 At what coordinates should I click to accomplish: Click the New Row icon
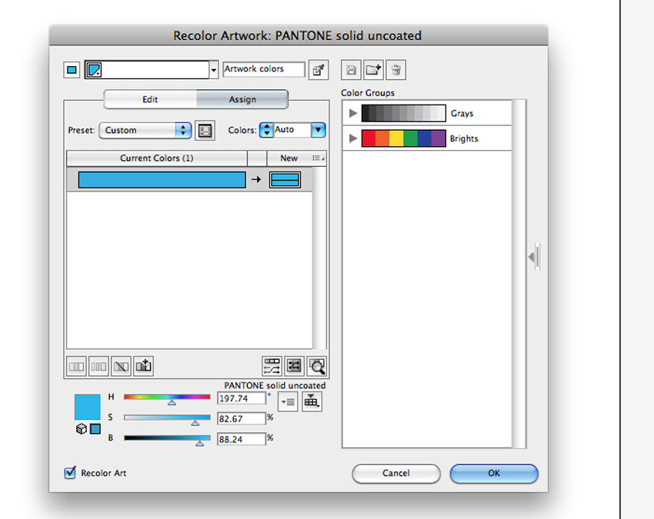point(143,367)
